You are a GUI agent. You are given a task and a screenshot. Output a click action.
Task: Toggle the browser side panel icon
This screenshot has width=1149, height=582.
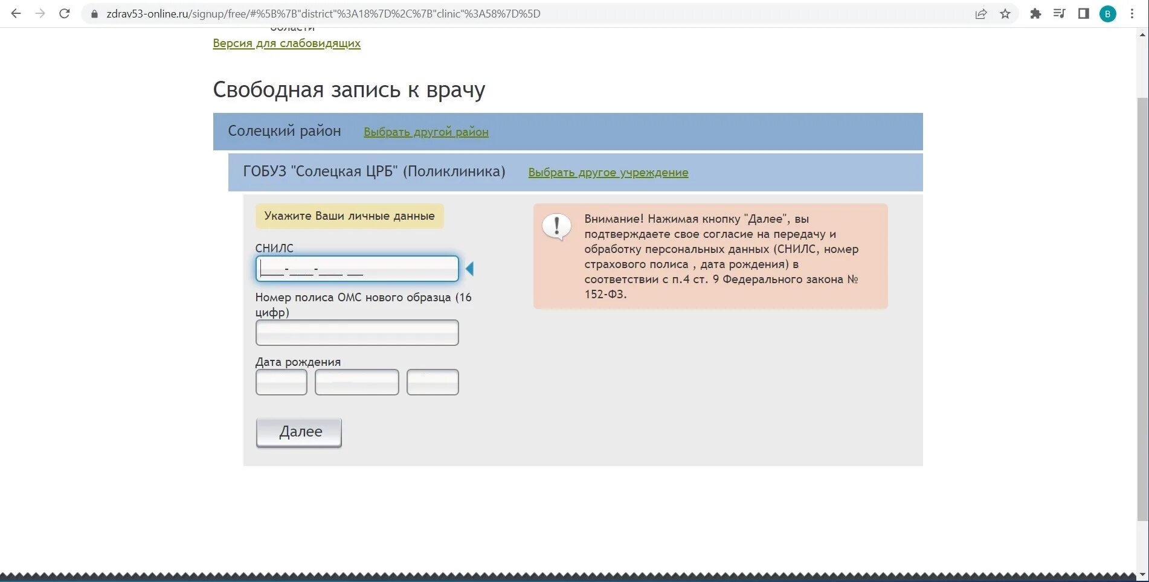1083,13
